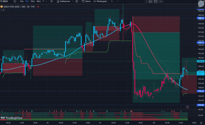Open the Indikatoren dialog

[64, 1]
